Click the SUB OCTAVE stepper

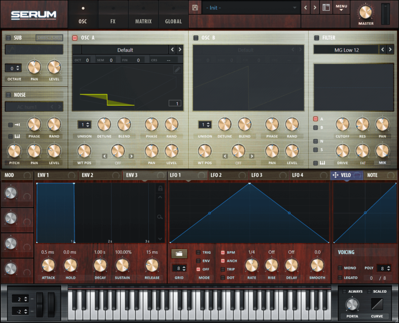pos(13,68)
